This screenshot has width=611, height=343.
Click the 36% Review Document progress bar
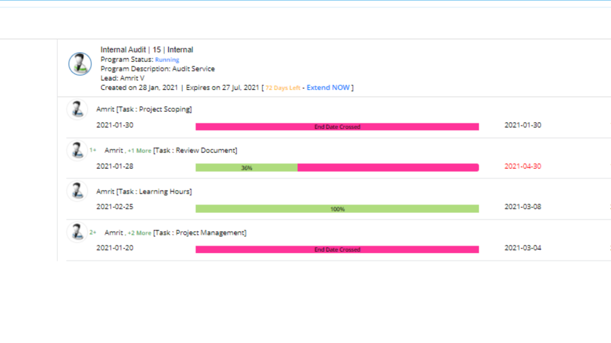(337, 168)
